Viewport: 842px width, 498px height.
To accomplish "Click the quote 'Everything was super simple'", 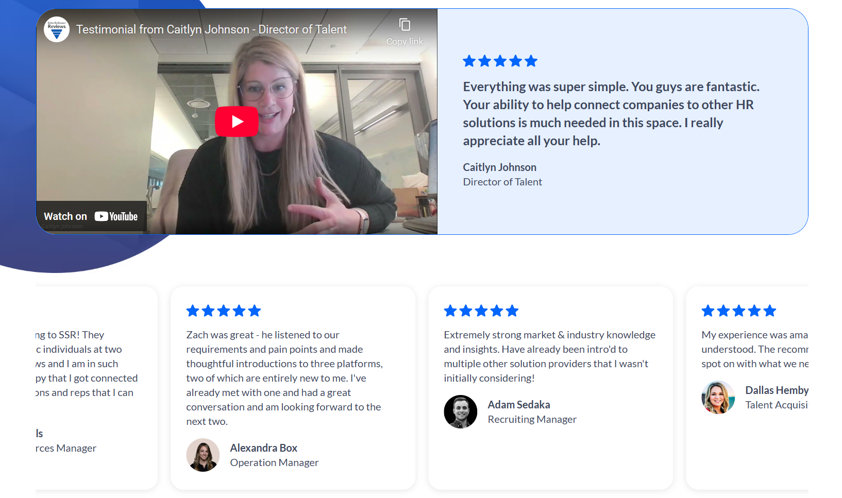I will pyautogui.click(x=611, y=114).
